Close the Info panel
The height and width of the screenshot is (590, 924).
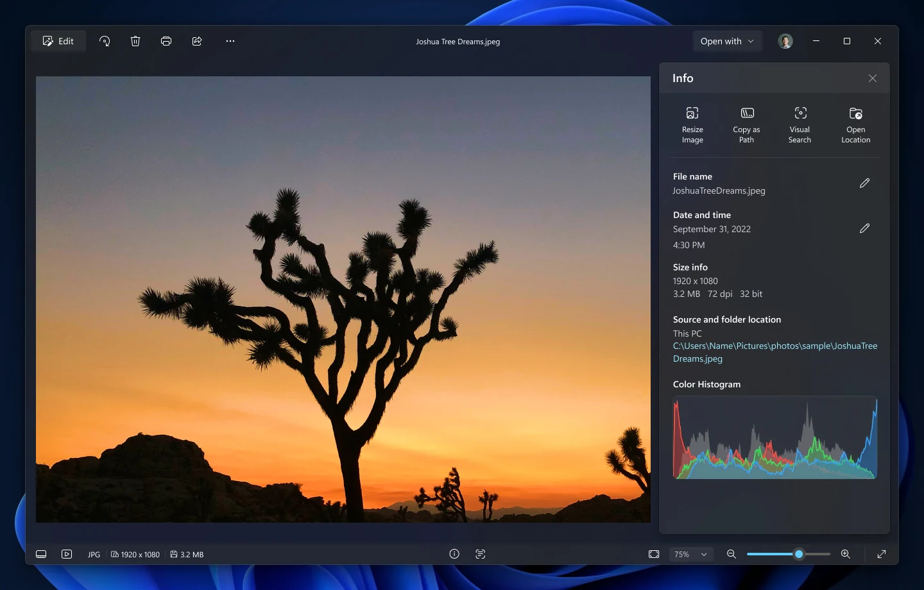click(x=873, y=78)
